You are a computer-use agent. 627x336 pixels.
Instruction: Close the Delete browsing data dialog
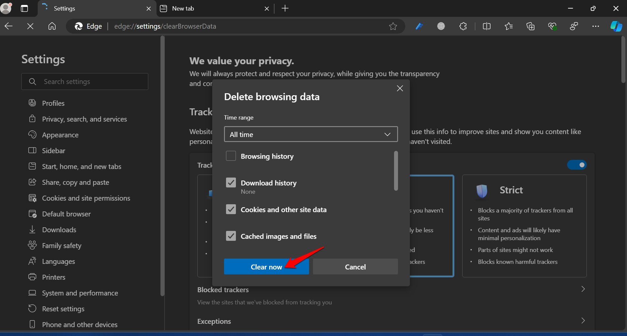point(400,88)
